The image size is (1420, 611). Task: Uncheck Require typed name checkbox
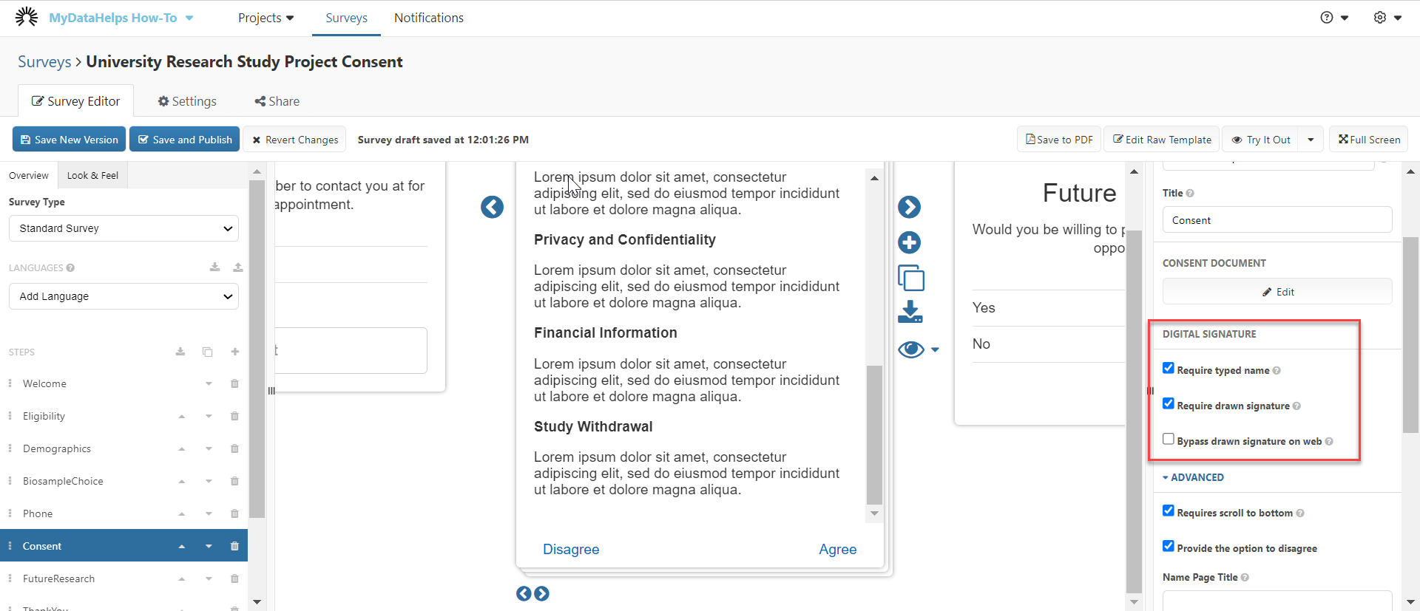(1169, 368)
